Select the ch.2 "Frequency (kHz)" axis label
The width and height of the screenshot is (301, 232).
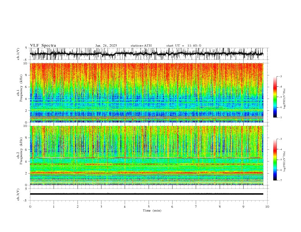(21, 150)
